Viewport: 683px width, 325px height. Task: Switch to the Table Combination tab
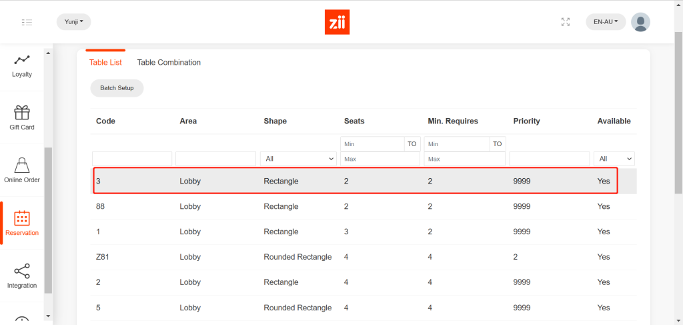[169, 63]
